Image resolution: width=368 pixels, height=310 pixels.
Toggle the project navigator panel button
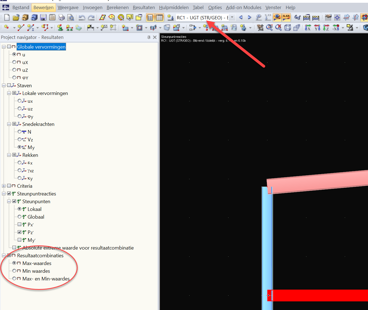click(150, 18)
